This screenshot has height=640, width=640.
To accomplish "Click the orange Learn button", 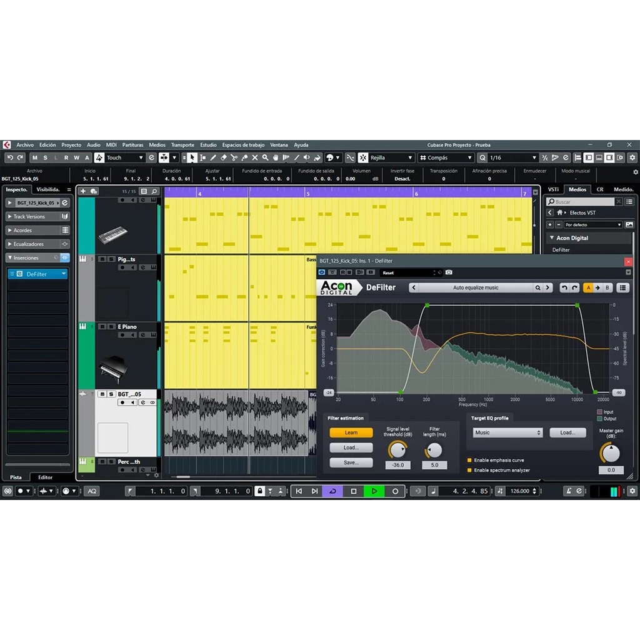I will (x=351, y=432).
